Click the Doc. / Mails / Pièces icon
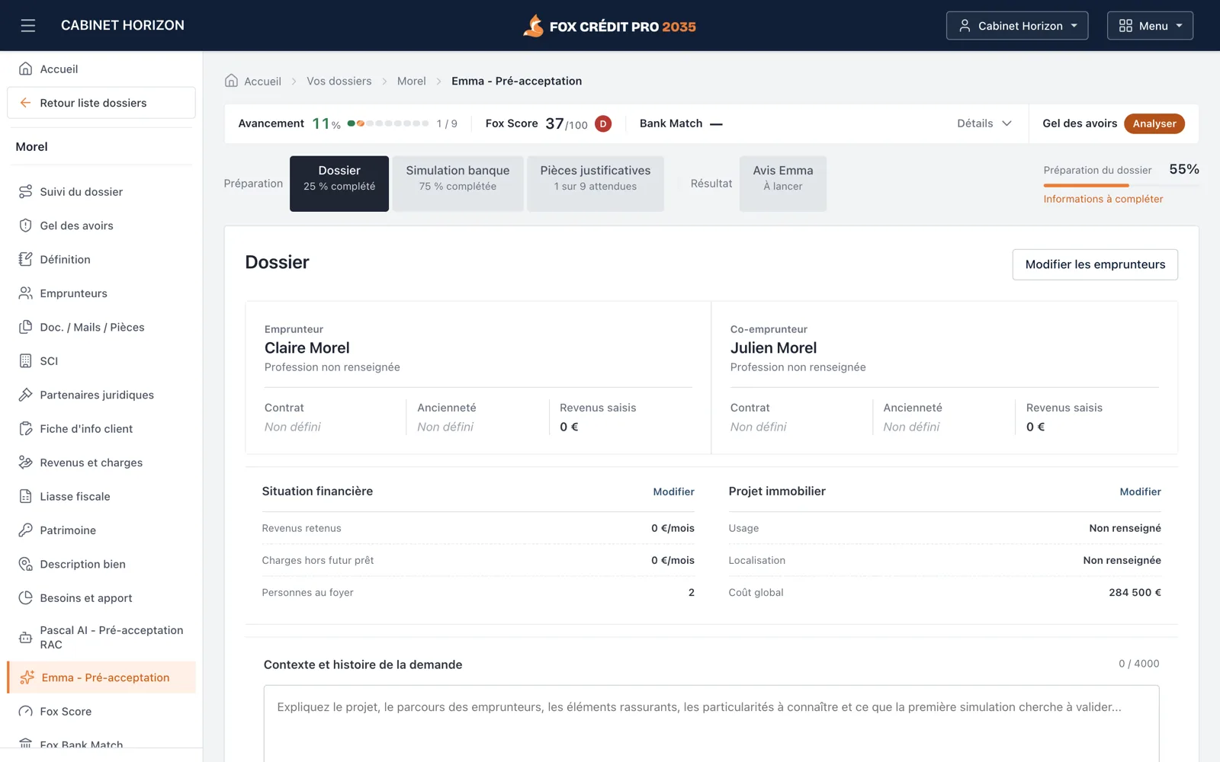Screen dimensions: 1220x762 click(25, 327)
